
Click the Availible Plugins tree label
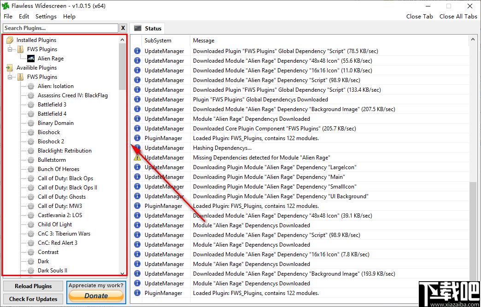36,68
